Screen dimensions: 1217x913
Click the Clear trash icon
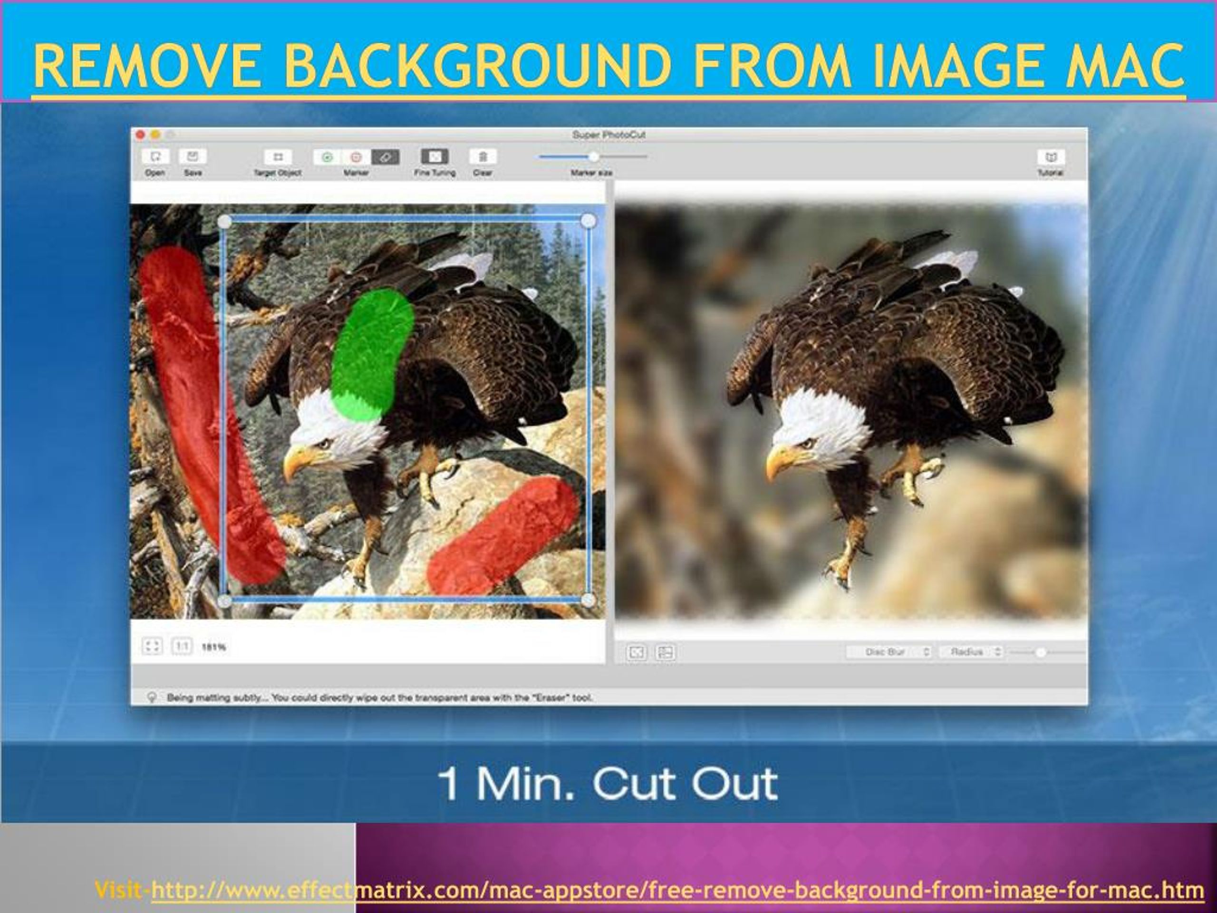(483, 157)
